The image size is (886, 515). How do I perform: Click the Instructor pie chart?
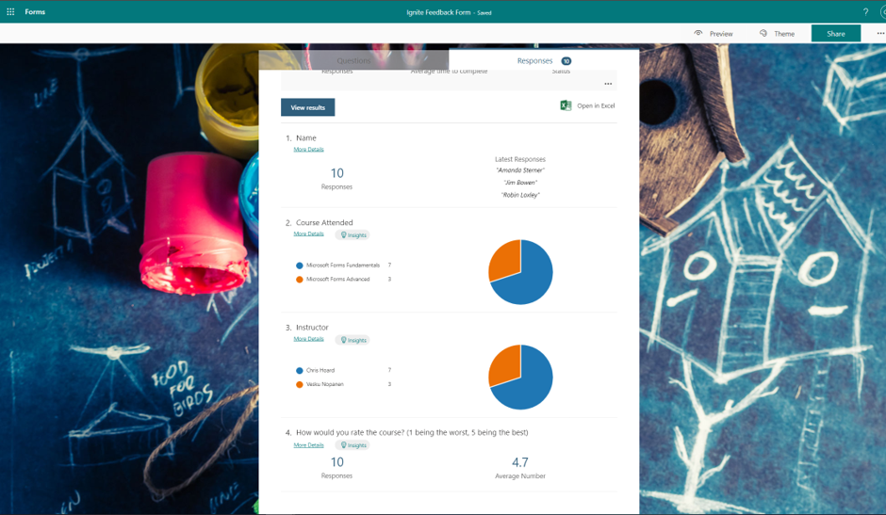[520, 378]
